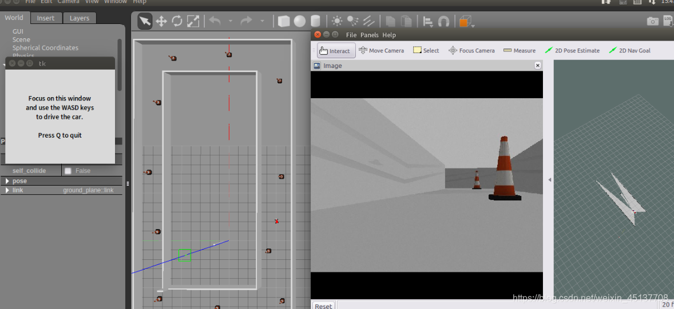Screen dimensions: 674x309
Task: Expand the link property row
Action: click(7, 190)
